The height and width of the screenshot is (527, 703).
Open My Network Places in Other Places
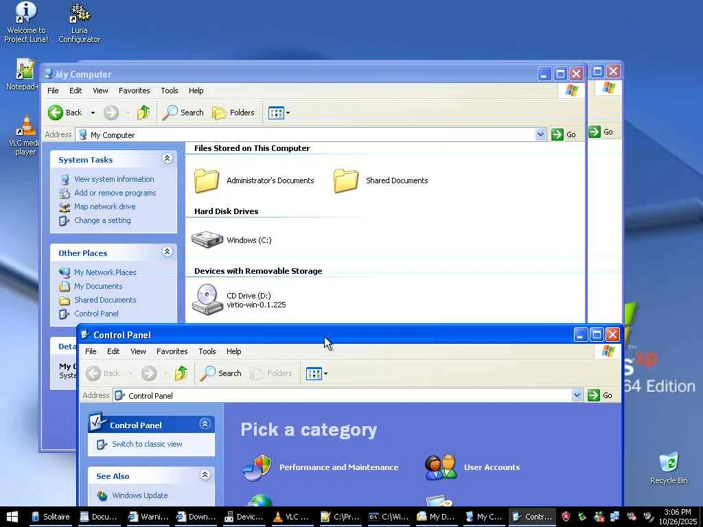click(105, 272)
